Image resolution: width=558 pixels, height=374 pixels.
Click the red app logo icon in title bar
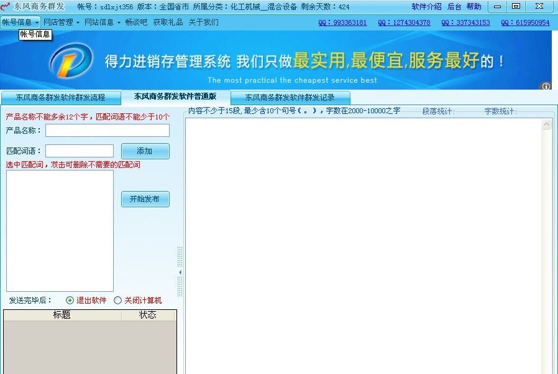(x=6, y=6)
